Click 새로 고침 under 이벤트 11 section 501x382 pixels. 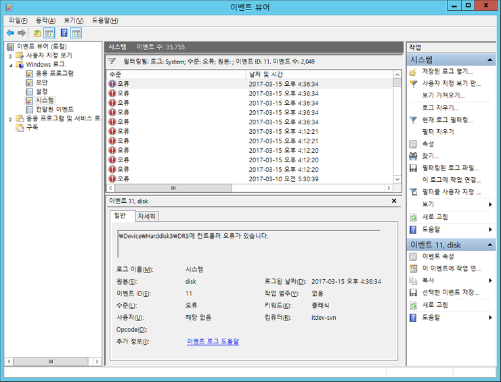tap(435, 305)
